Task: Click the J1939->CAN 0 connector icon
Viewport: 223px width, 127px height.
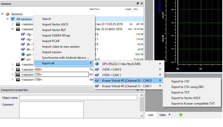Action: 97,70
